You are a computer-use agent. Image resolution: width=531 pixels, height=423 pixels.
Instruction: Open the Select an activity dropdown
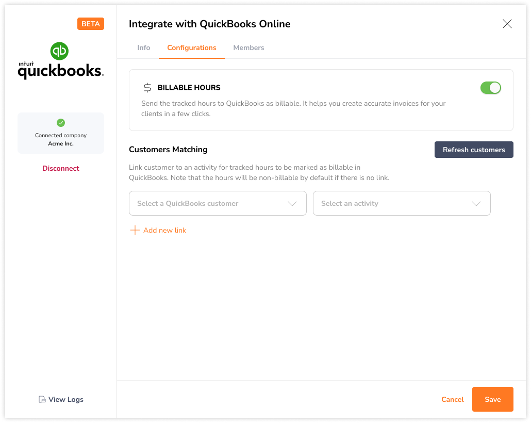pyautogui.click(x=402, y=203)
